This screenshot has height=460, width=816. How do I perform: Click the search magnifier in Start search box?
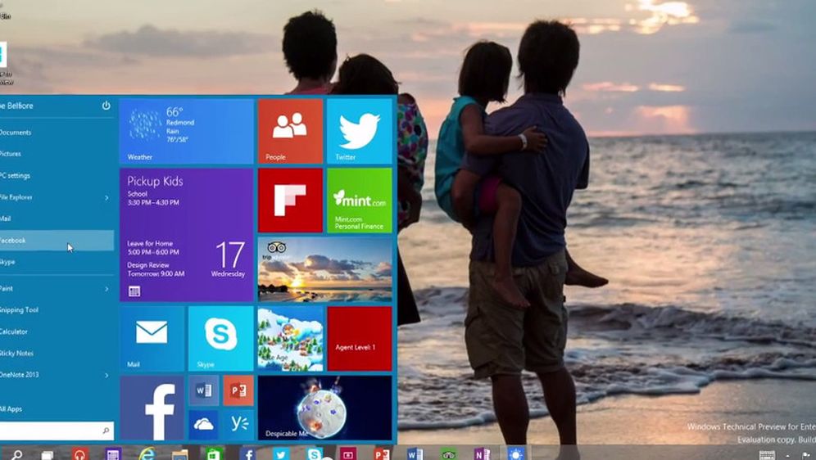click(x=106, y=431)
